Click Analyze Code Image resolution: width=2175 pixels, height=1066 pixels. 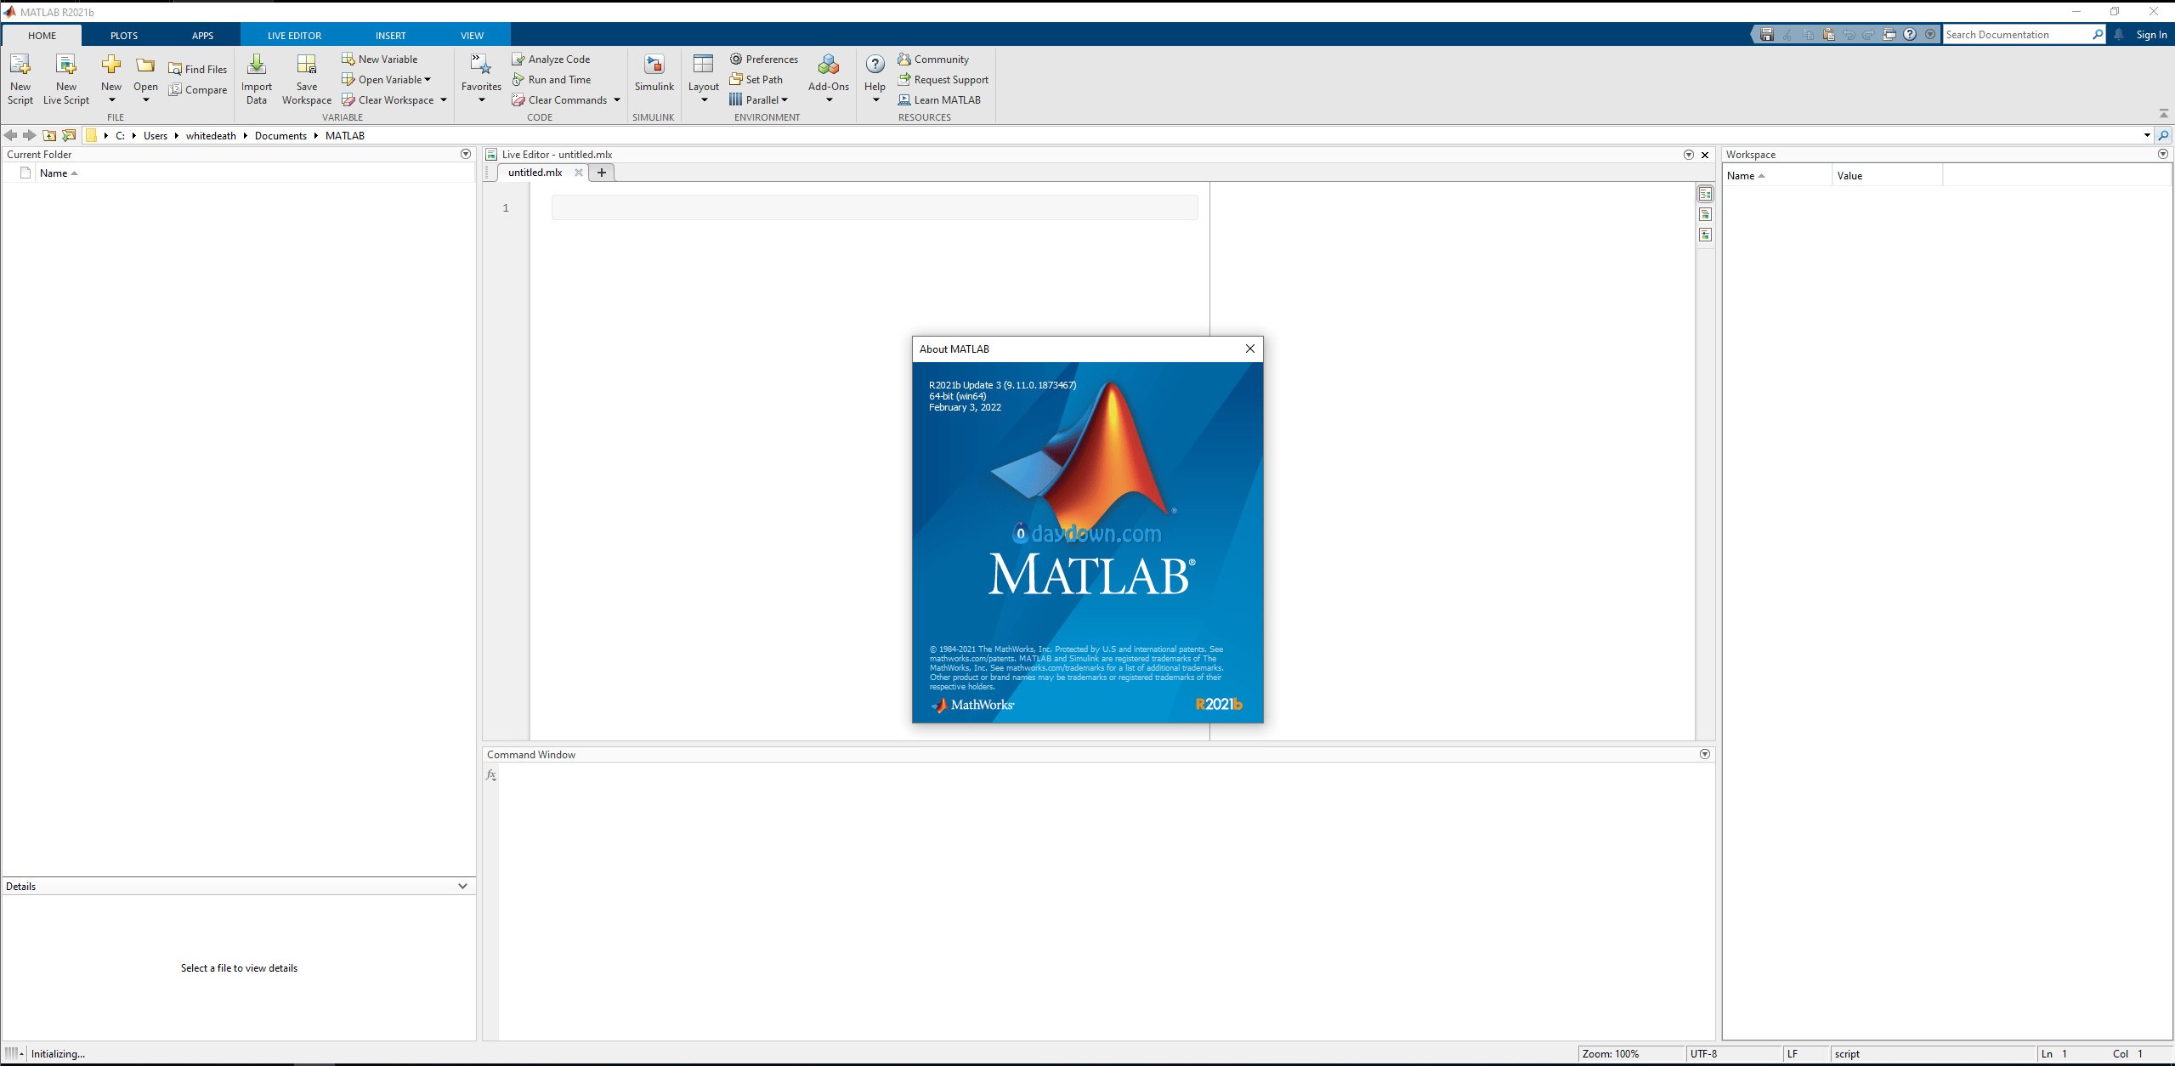pyautogui.click(x=551, y=59)
